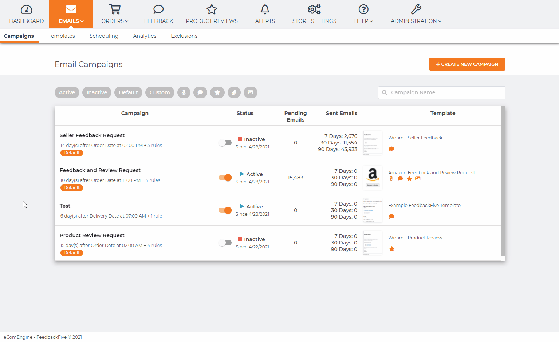This screenshot has width=559, height=342.
Task: Open Alerts via the bell icon
Action: pos(265,14)
